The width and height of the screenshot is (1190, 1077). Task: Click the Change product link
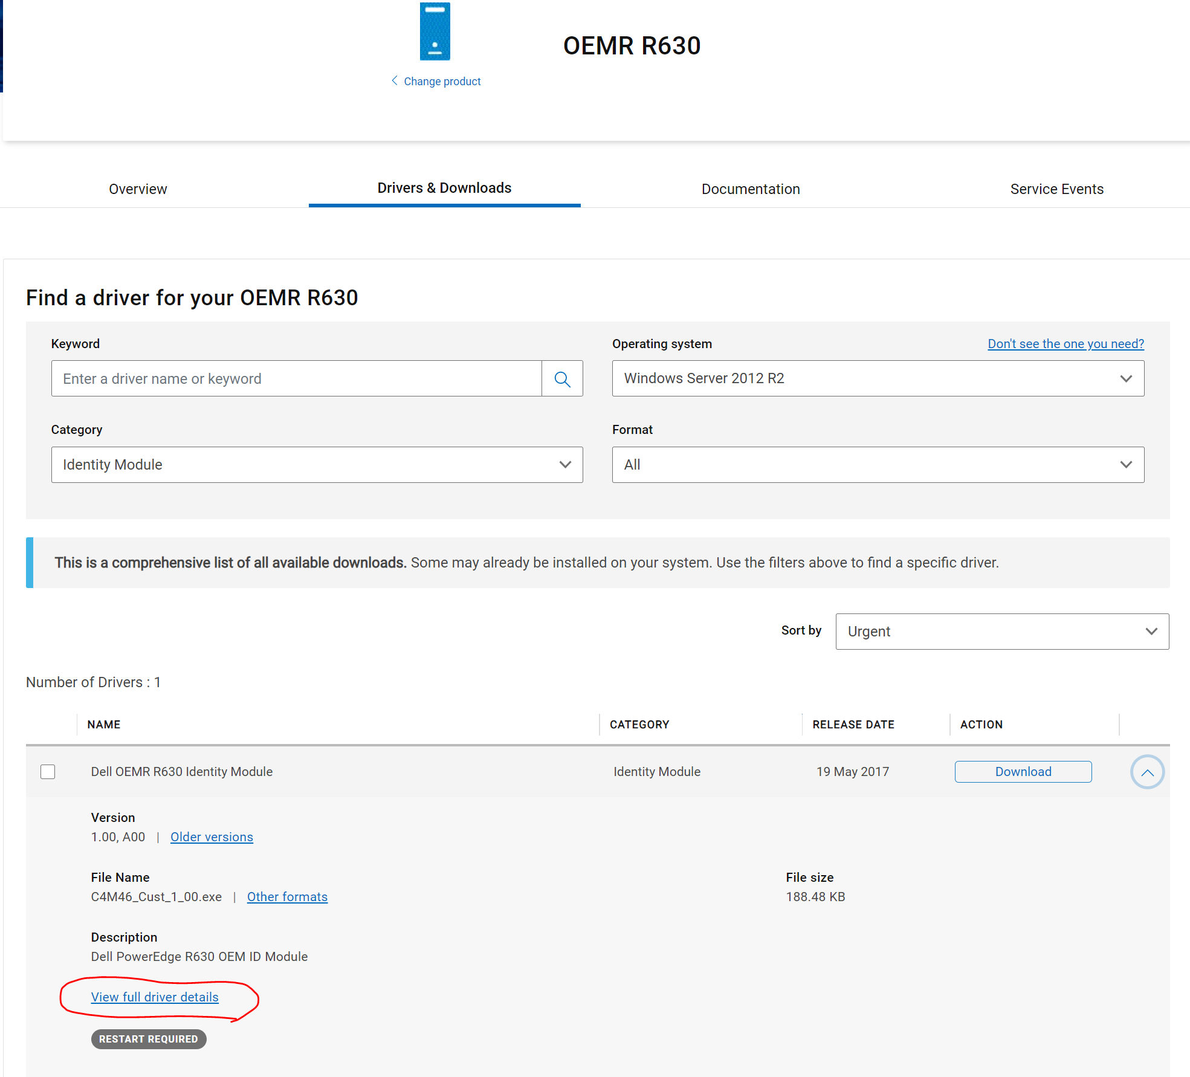point(436,81)
